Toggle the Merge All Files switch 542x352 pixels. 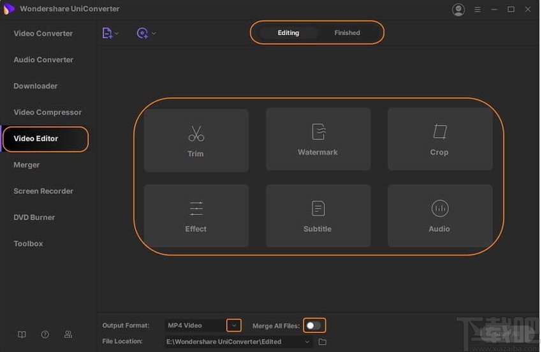click(x=314, y=325)
